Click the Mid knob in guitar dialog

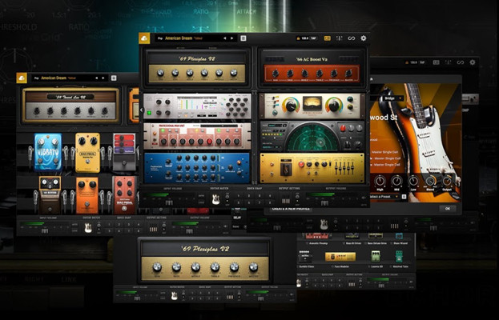(396, 181)
